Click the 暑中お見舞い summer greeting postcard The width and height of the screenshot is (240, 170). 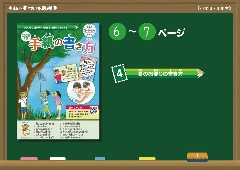(88, 68)
